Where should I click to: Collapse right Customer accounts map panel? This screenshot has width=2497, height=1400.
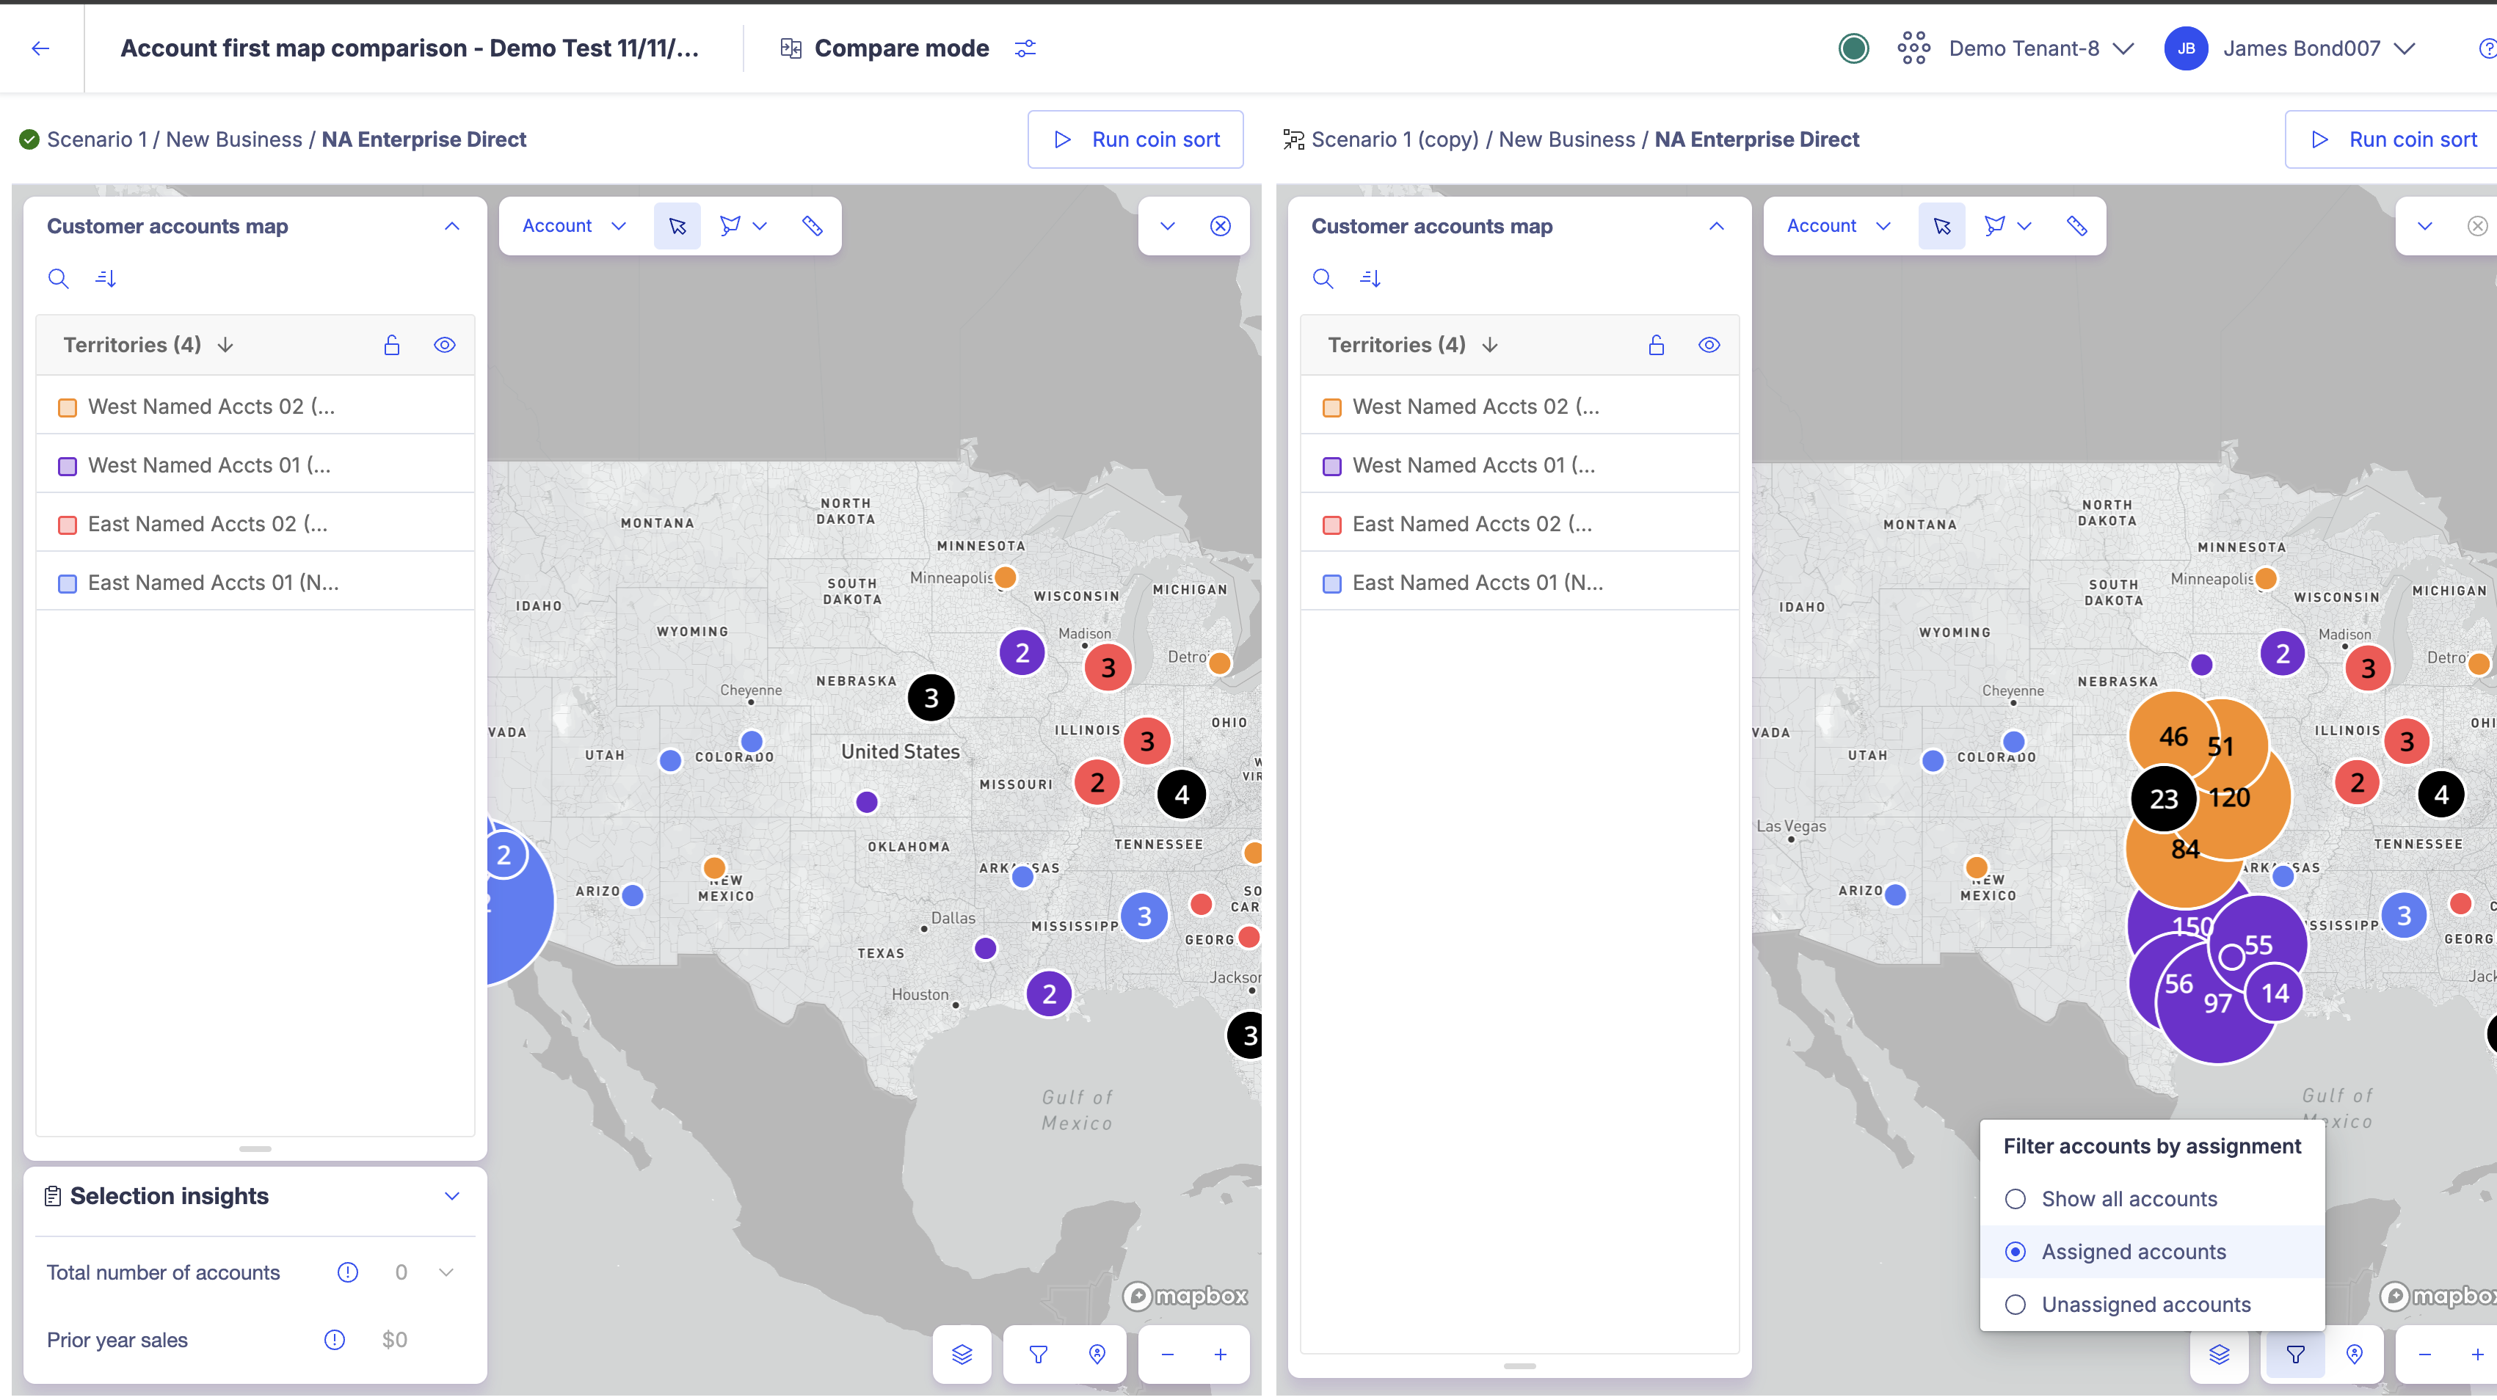coord(1716,226)
